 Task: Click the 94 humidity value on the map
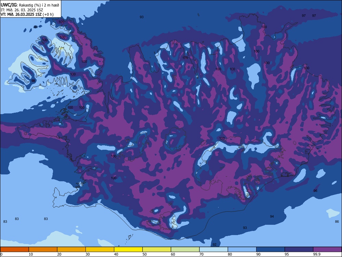[272, 216]
